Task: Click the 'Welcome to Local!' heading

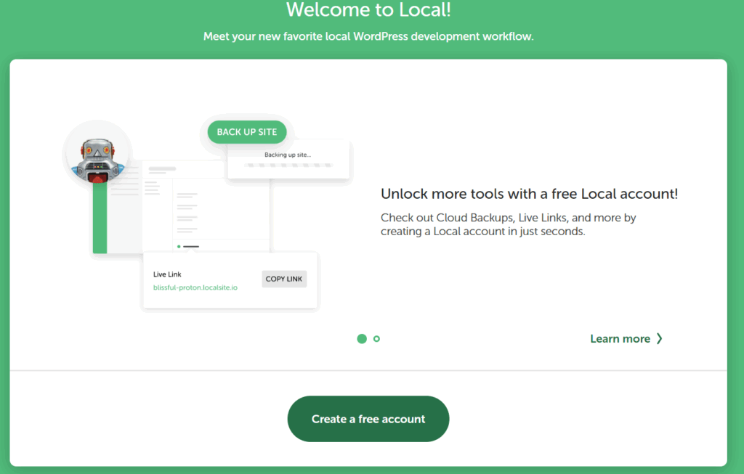Action: (x=368, y=10)
